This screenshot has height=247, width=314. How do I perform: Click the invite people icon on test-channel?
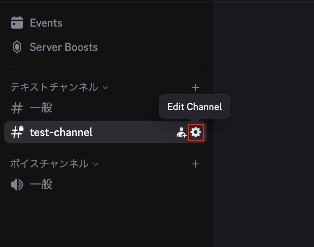181,132
